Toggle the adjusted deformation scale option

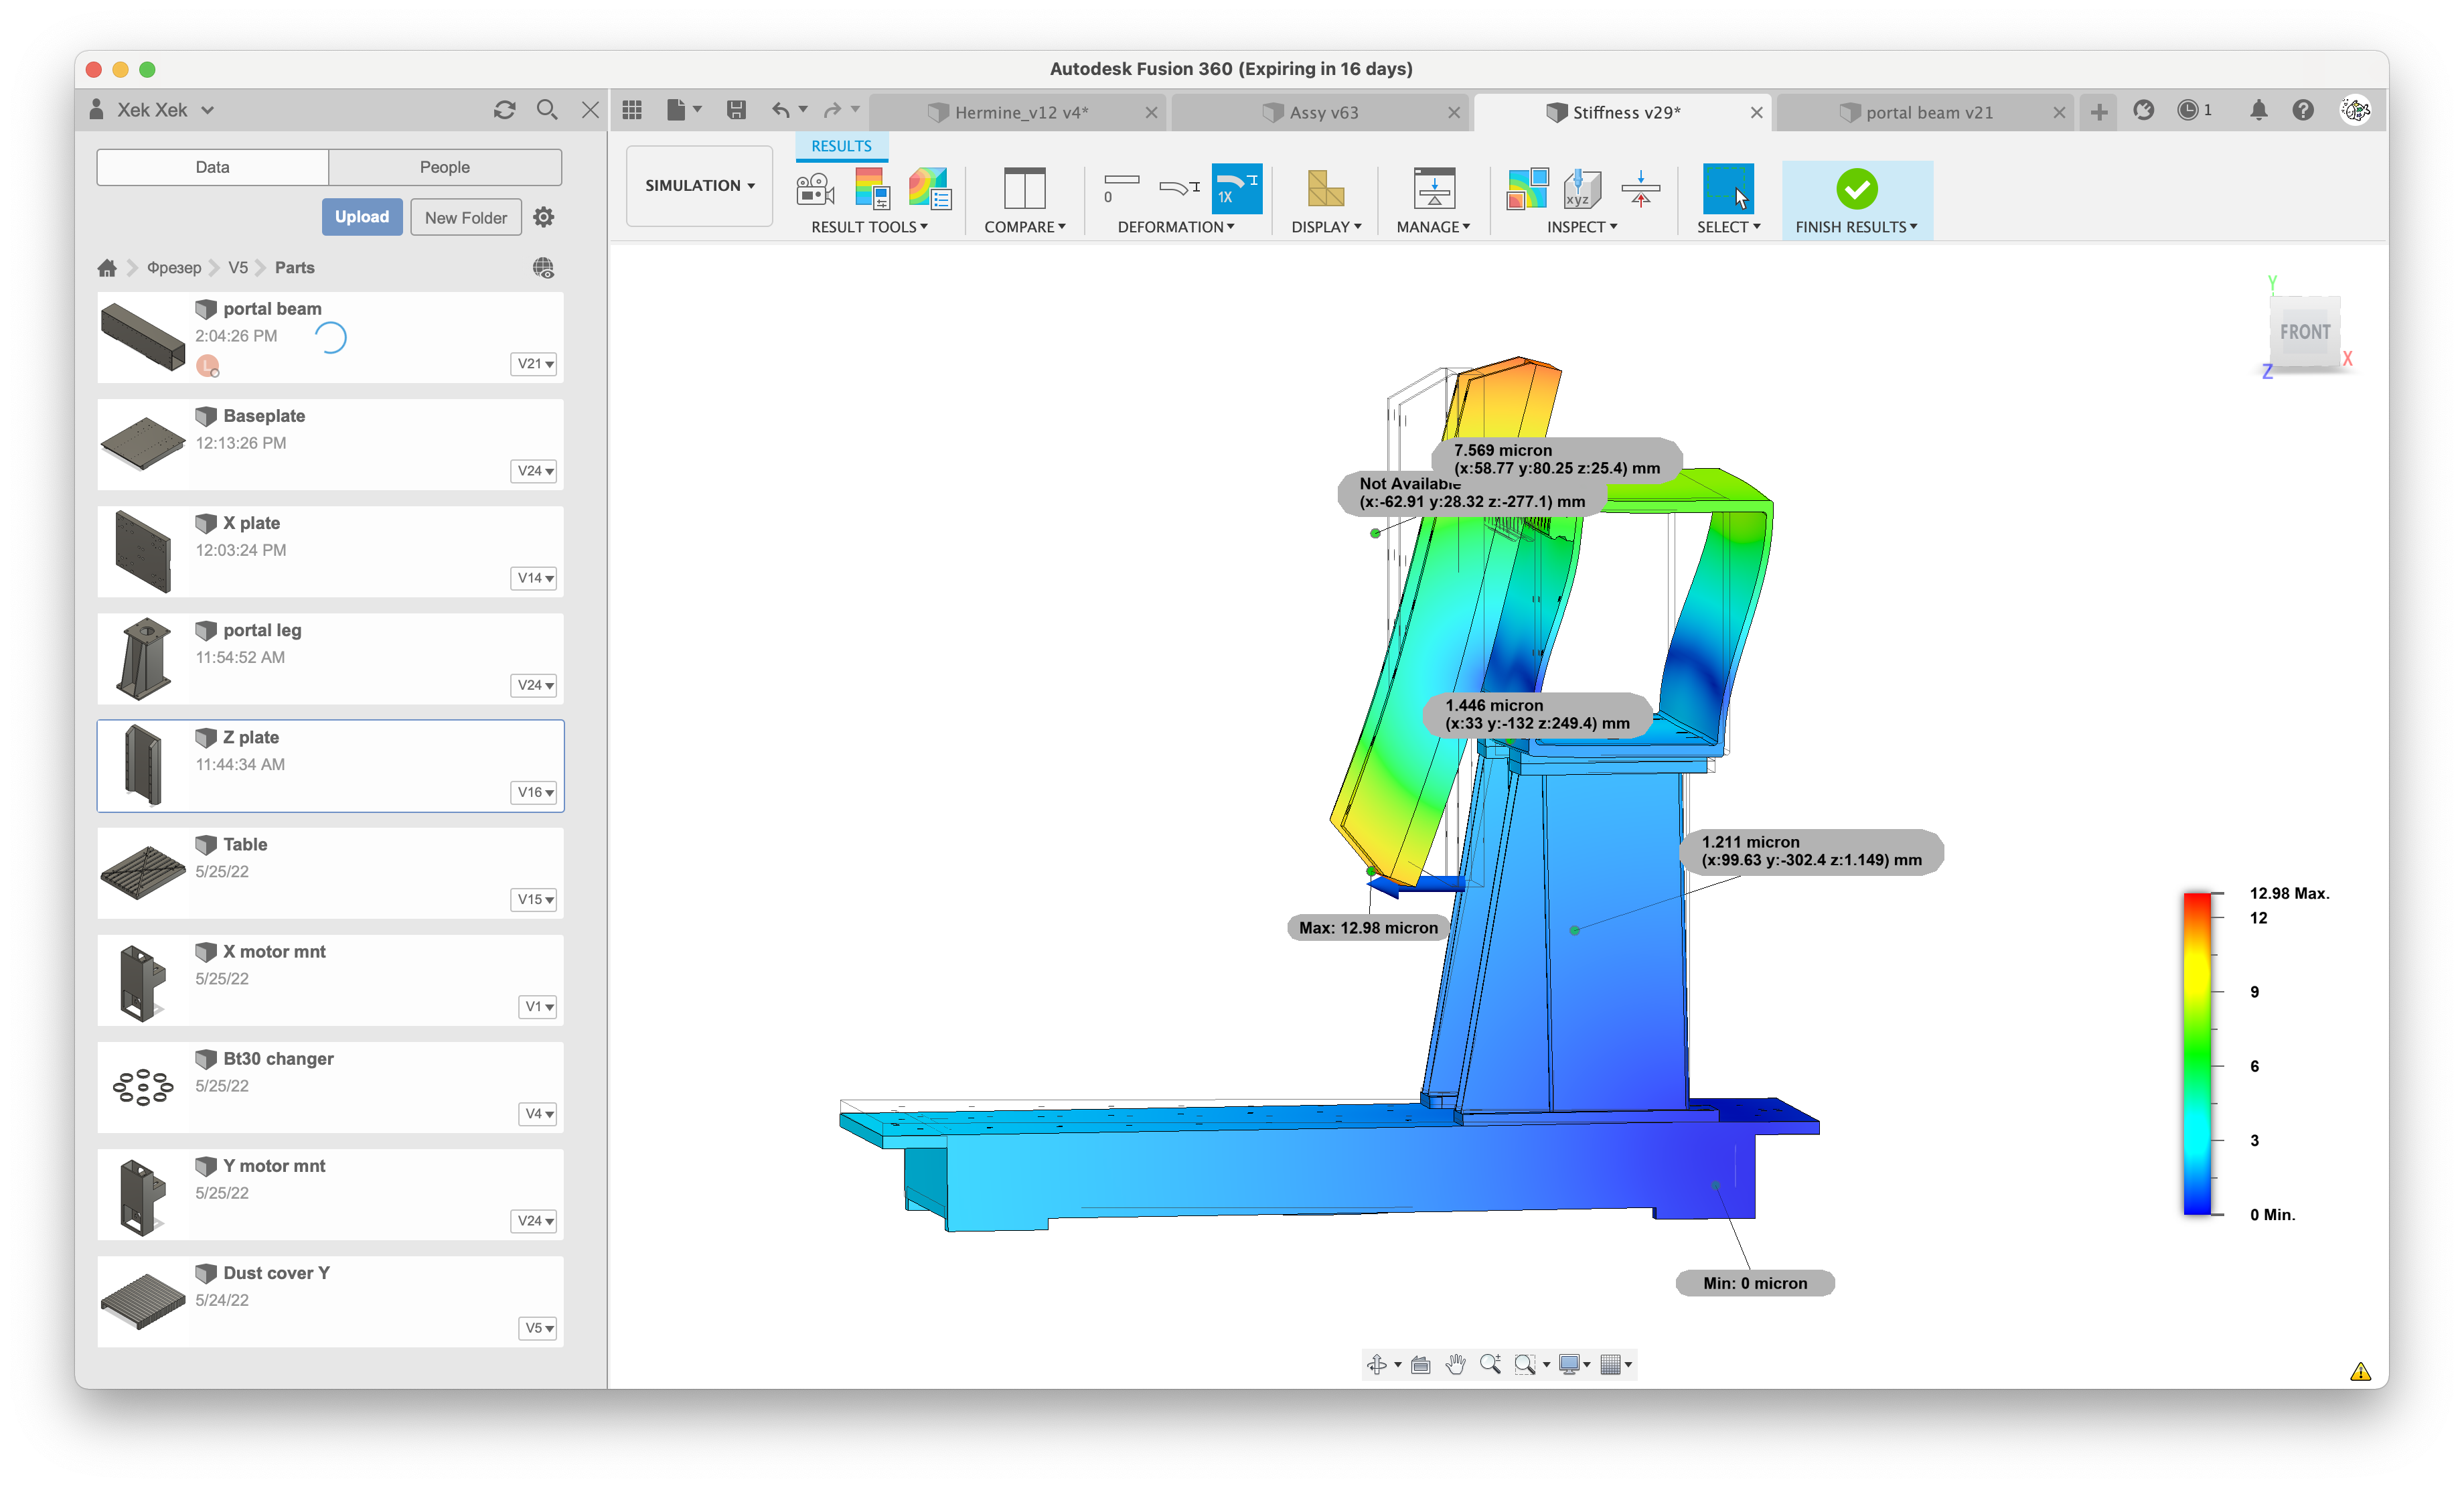tap(1179, 188)
